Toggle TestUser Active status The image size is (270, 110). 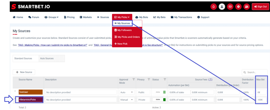click(x=159, y=92)
